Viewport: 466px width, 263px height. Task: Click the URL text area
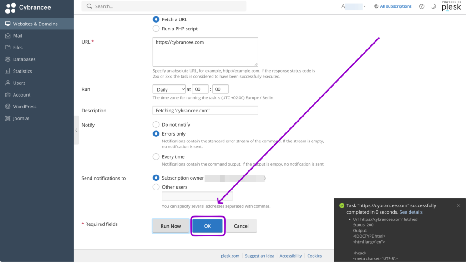(205, 52)
